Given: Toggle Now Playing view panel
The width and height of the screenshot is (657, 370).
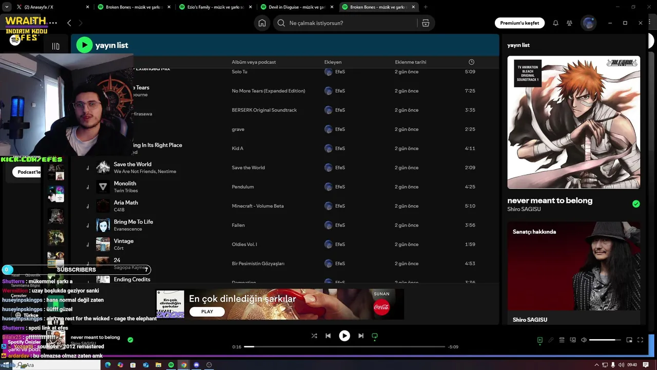Looking at the screenshot, I should pos(540,340).
